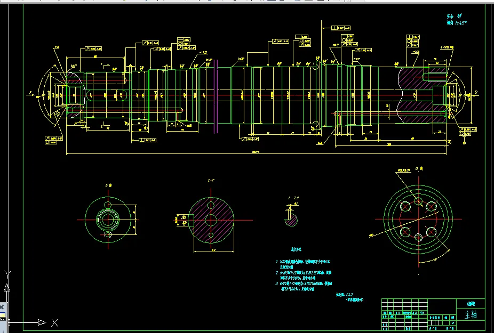Click the X axis label of the UCS icon

pyautogui.click(x=54, y=323)
